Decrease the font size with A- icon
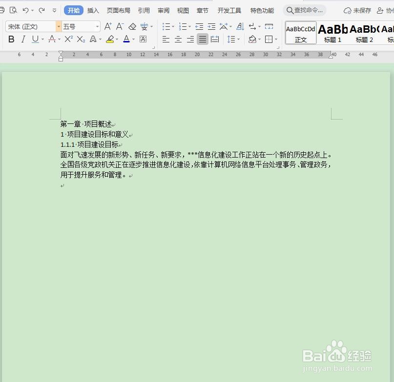The height and width of the screenshot is (382, 394). click(120, 26)
